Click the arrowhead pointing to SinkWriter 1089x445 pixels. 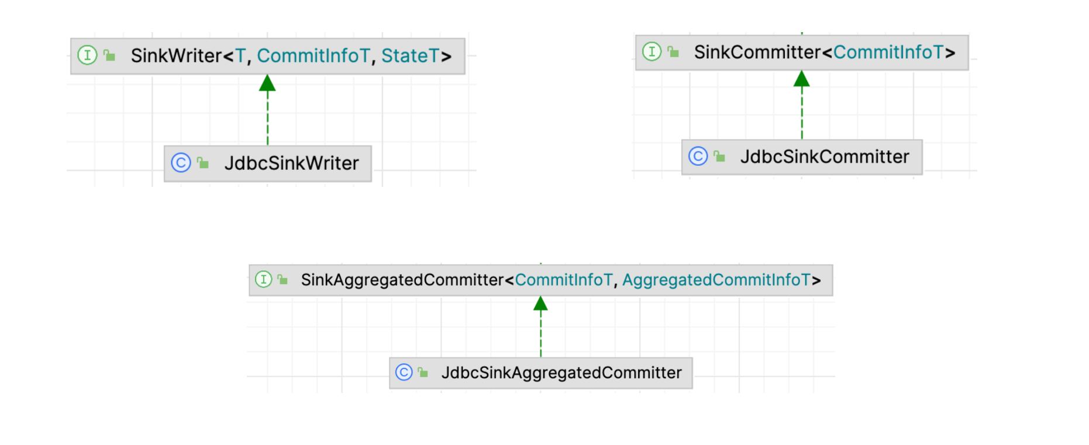click(267, 83)
